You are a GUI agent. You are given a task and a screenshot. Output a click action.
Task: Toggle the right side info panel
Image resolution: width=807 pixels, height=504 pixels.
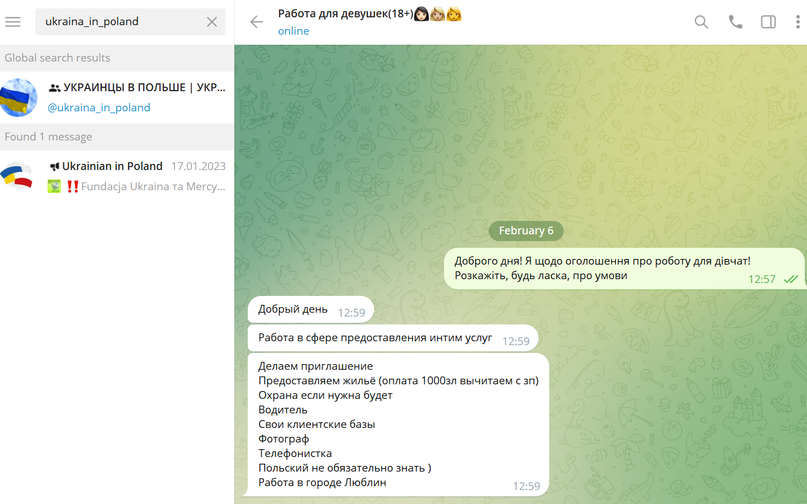coord(768,22)
